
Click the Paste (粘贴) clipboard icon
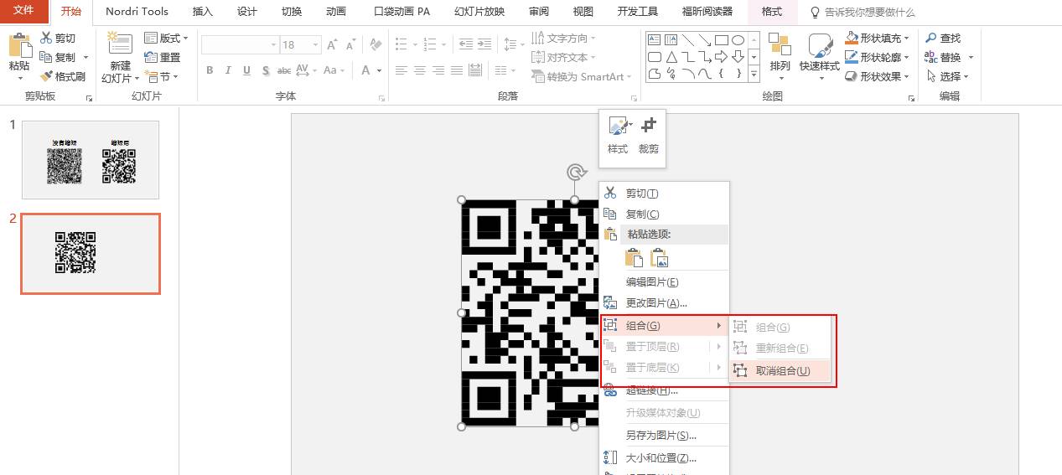pyautogui.click(x=19, y=49)
